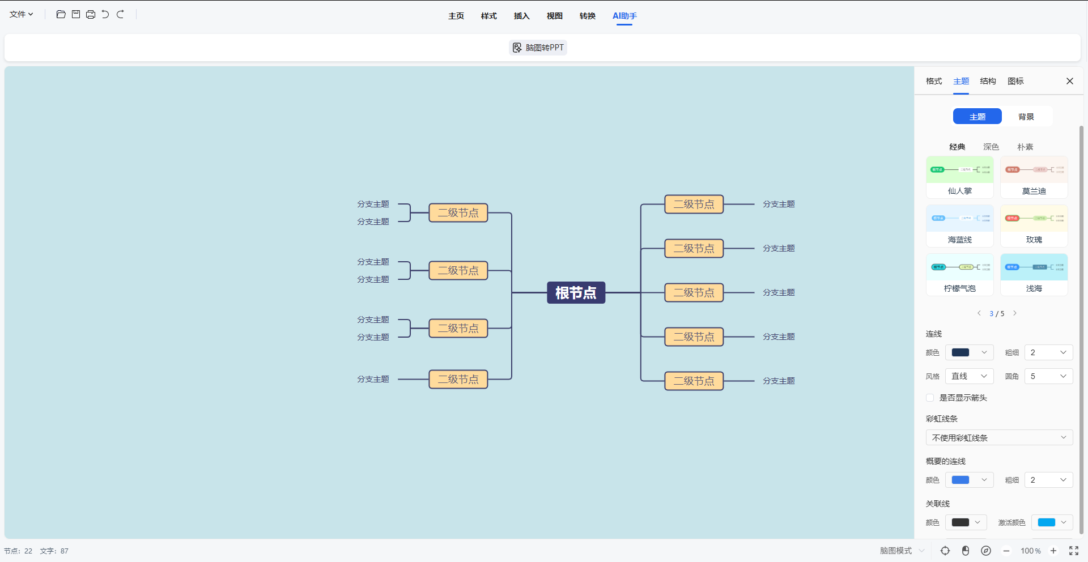Open the 激活颜色 swatch dropdown
The height and width of the screenshot is (562, 1088).
point(1052,522)
